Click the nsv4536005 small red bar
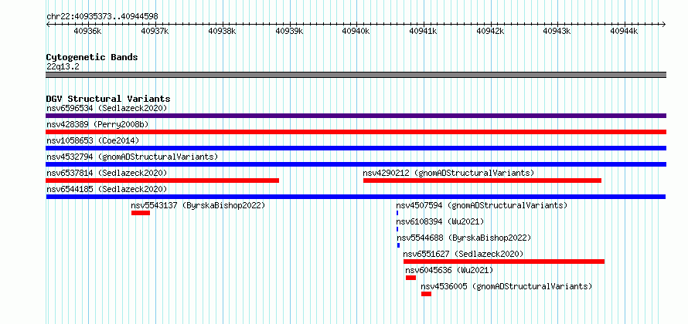This screenshot has width=688, height=324. click(426, 294)
